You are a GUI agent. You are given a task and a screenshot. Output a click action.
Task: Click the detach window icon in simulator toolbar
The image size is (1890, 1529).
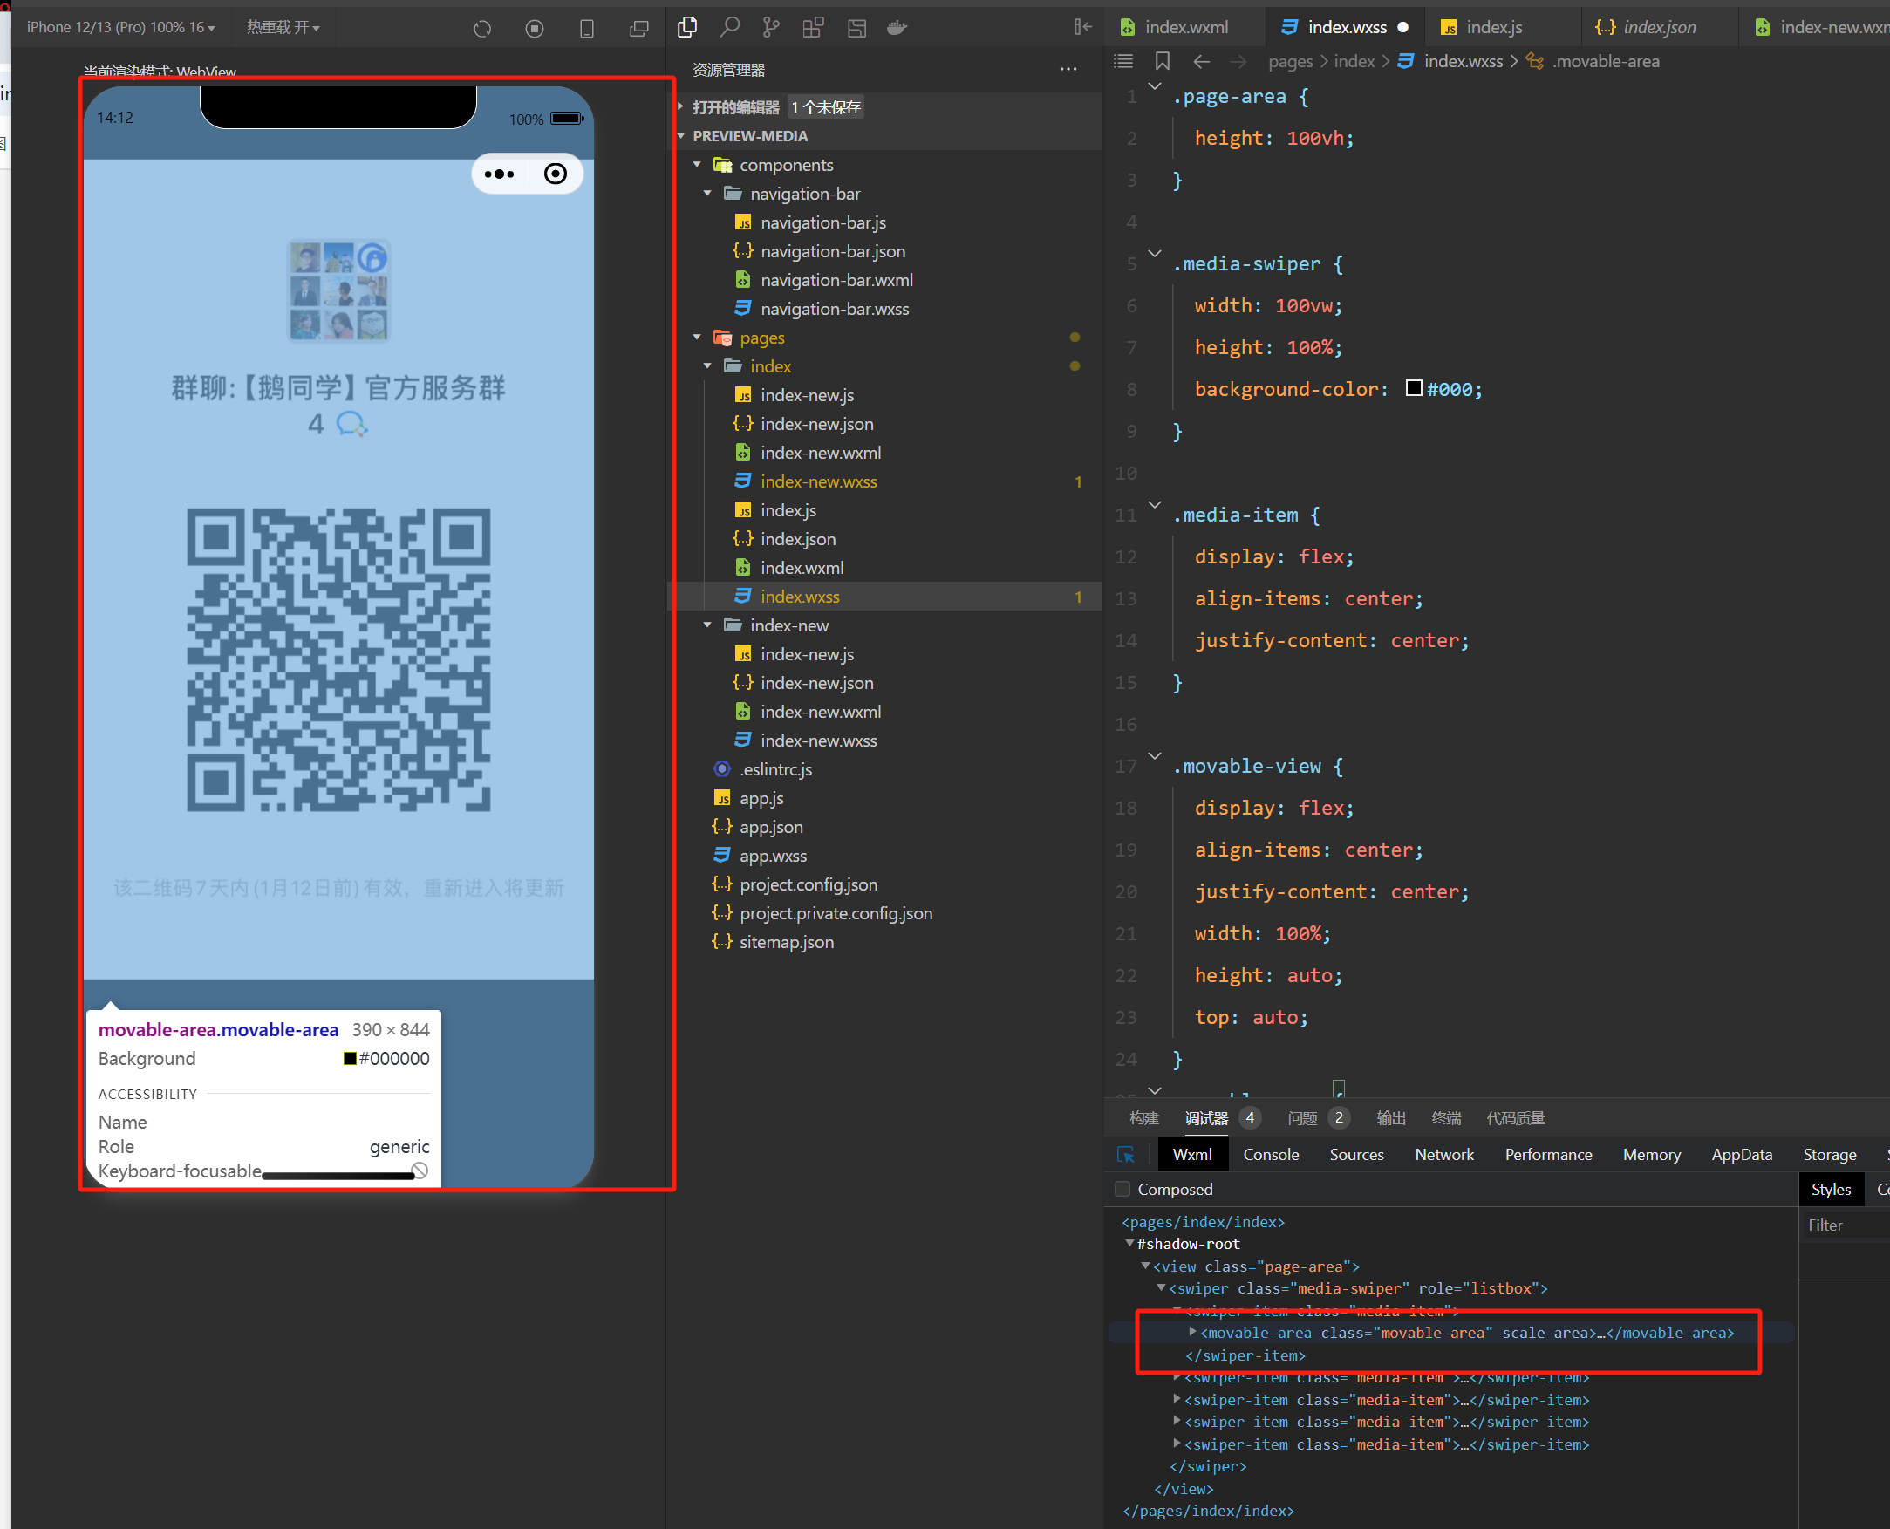639,28
